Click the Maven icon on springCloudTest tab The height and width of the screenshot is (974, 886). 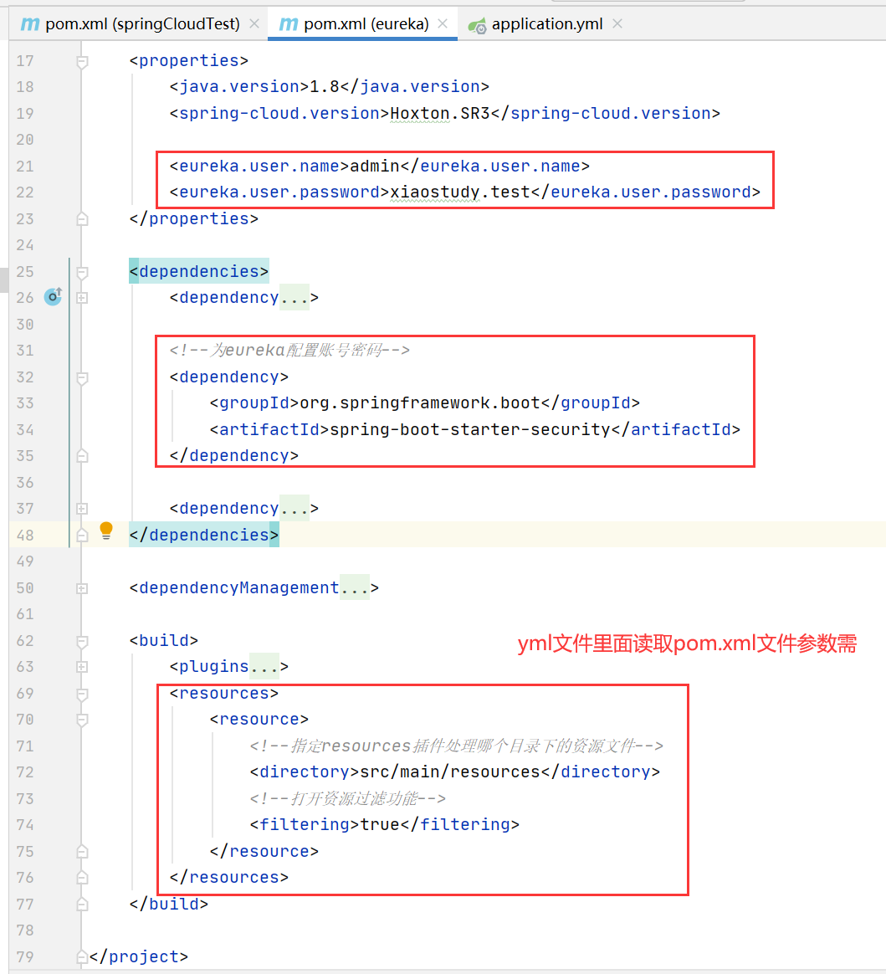[x=30, y=24]
